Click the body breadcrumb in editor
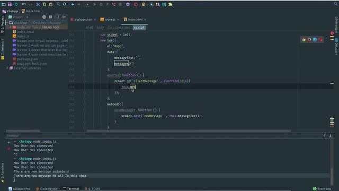339x191 pixels. (100, 28)
